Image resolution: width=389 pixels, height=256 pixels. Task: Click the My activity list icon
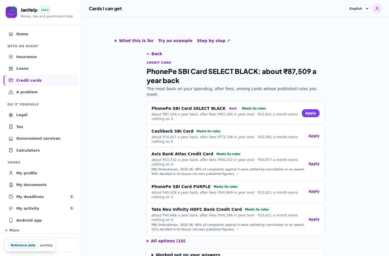pos(11,208)
